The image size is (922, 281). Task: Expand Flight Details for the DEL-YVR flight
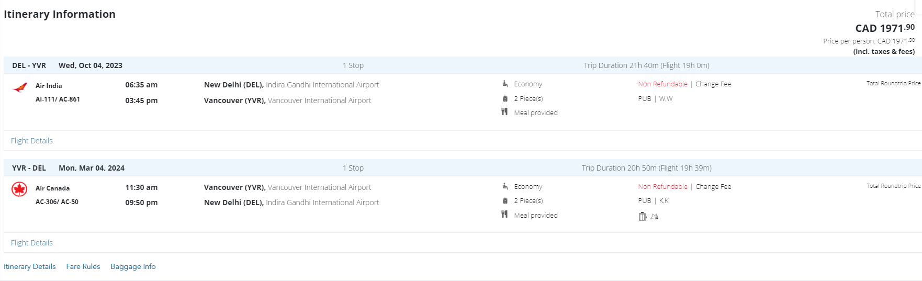pos(32,141)
